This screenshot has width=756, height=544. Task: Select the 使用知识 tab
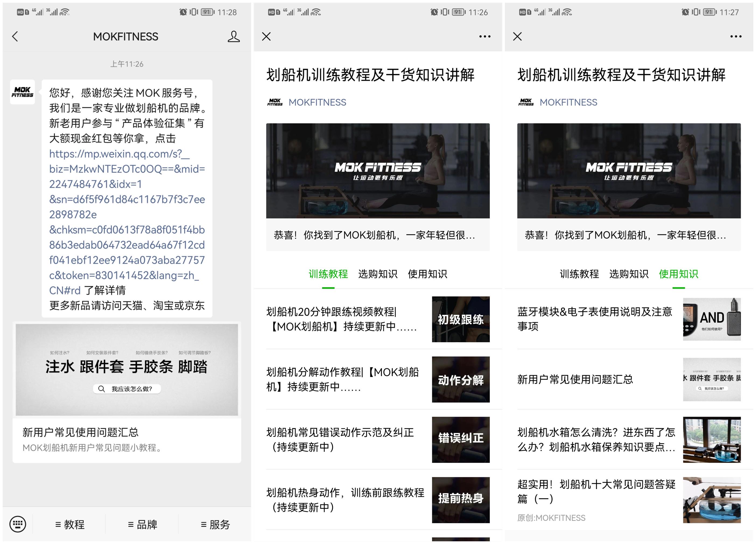(679, 274)
